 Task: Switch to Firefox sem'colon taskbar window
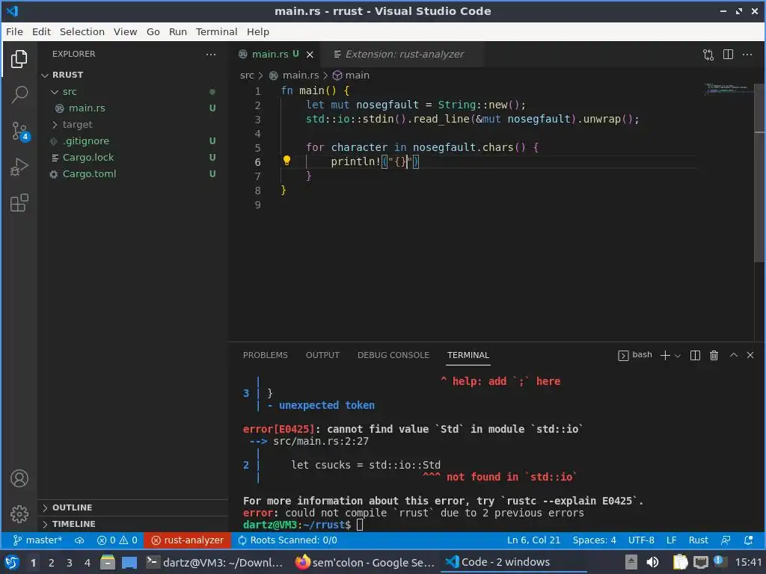tap(364, 562)
